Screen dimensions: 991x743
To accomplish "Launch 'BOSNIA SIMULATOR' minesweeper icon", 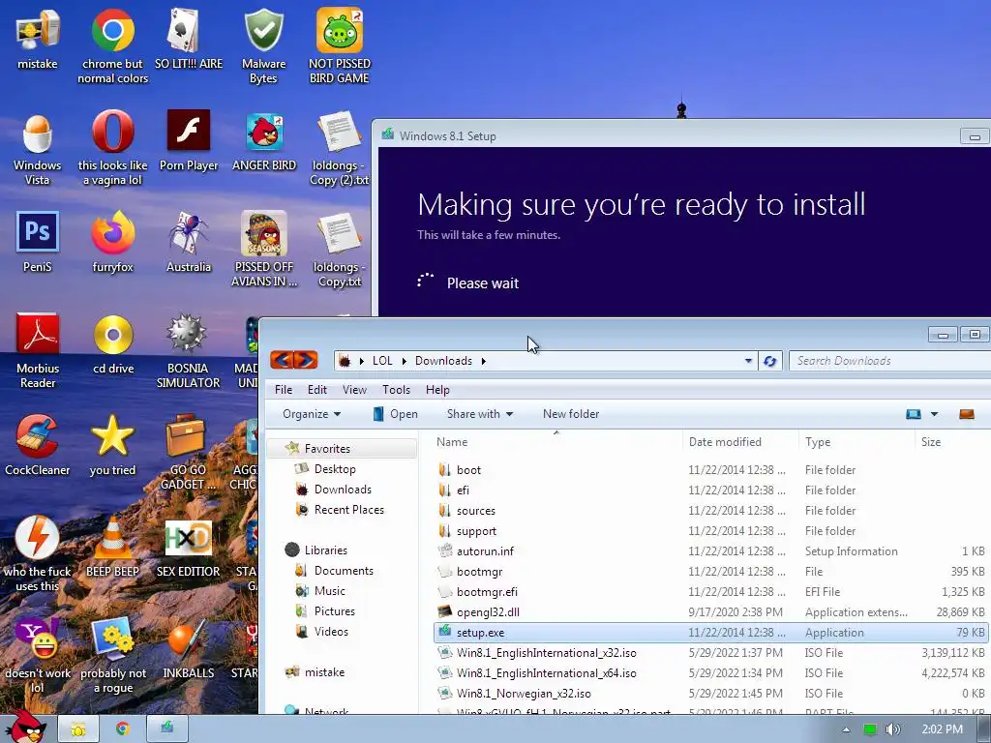I will [x=189, y=351].
